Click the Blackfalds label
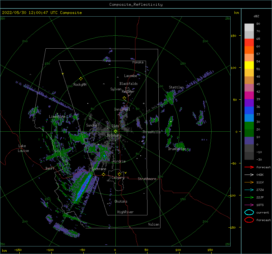 coord(128,84)
